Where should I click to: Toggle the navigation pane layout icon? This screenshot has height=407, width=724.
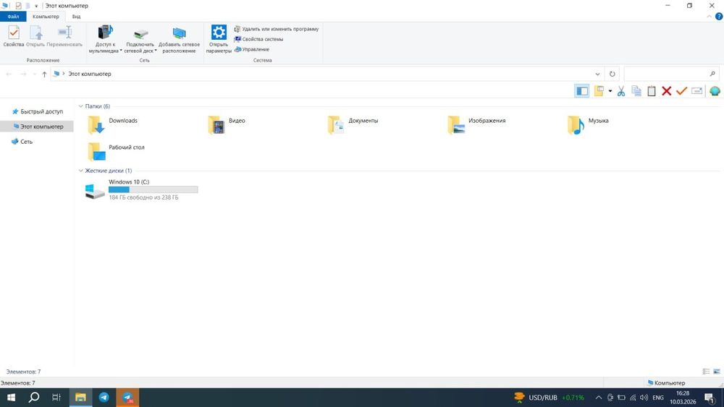[582, 91]
